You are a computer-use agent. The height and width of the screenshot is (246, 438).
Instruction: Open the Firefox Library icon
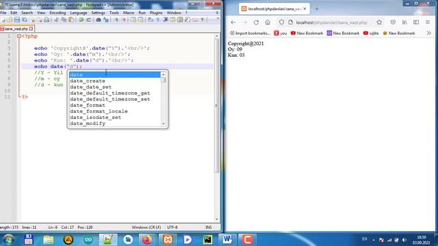404,23
